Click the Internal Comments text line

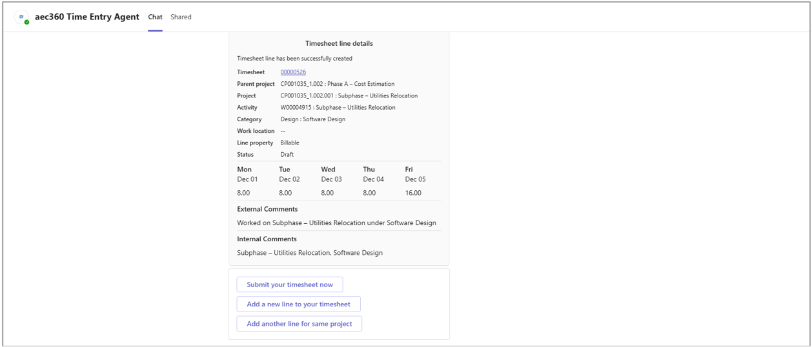(x=309, y=253)
